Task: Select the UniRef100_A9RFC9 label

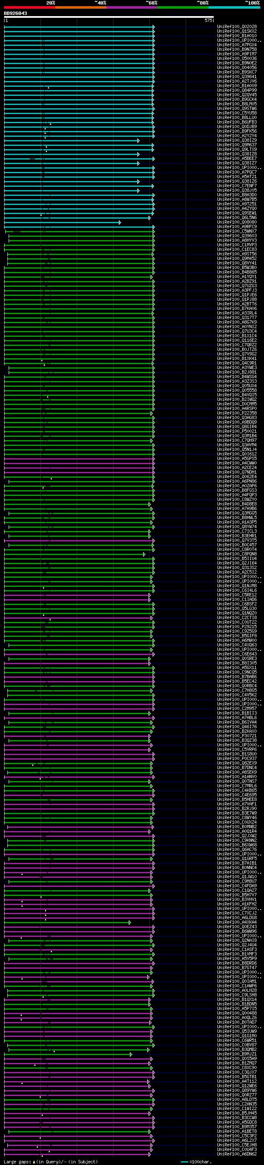Action: 237,227
